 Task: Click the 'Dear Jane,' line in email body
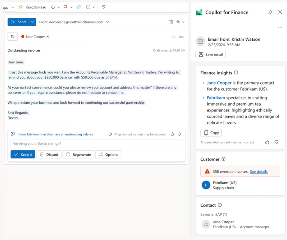(x=15, y=62)
